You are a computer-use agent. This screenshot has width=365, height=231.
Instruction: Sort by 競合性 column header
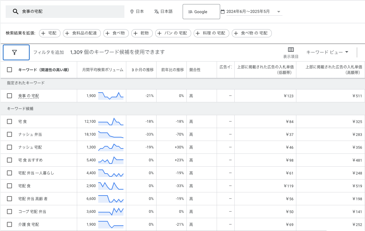click(x=195, y=70)
